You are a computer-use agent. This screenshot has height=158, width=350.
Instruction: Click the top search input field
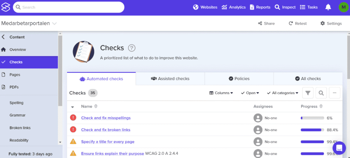[68, 7]
